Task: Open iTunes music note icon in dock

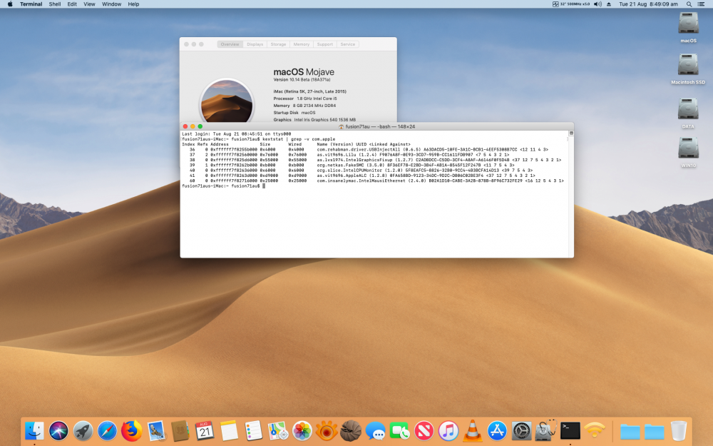Action: tap(448, 430)
